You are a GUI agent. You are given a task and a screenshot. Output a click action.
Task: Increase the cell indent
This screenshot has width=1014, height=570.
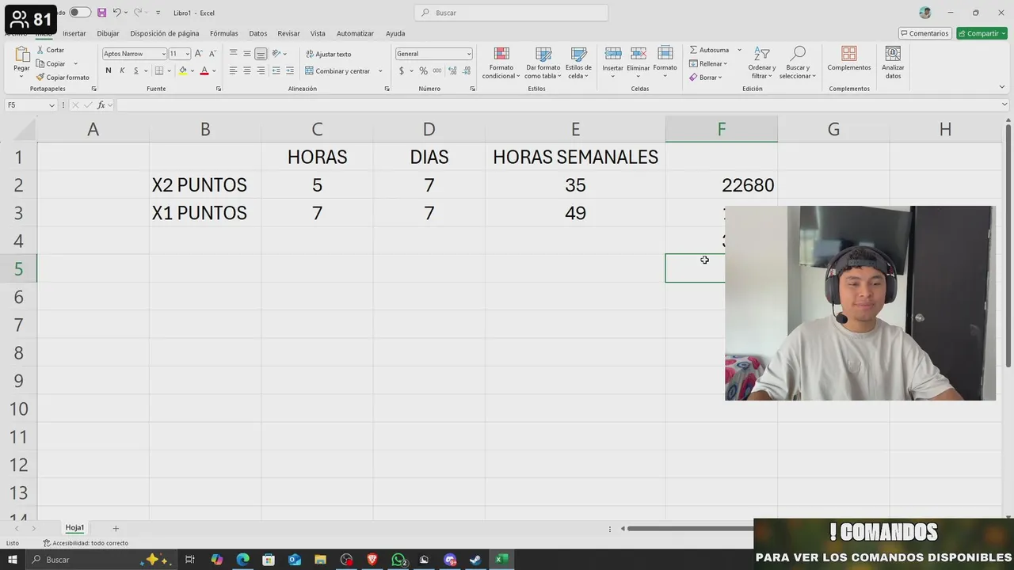[289, 70]
